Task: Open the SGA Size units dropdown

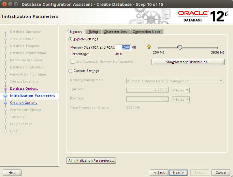Action: (180, 90)
